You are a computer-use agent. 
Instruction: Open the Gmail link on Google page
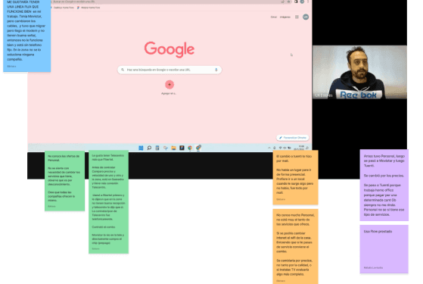273,17
